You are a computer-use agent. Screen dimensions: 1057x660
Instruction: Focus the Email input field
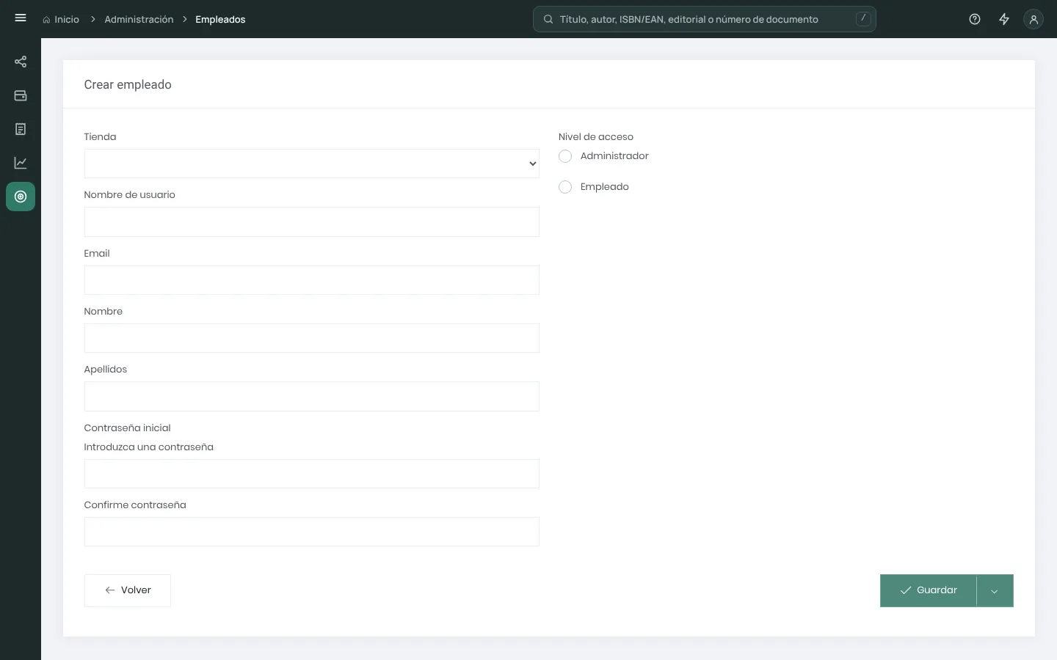(x=312, y=280)
